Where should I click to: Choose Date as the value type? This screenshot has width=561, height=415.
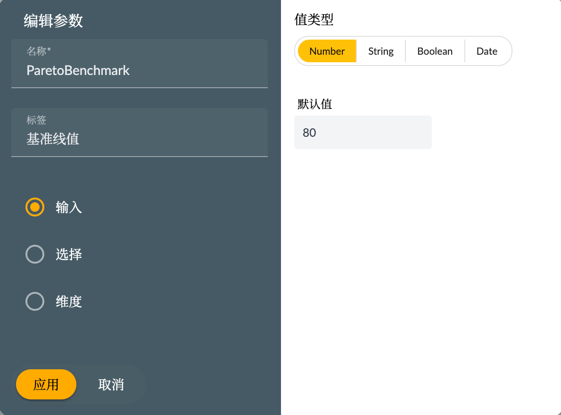[487, 51]
